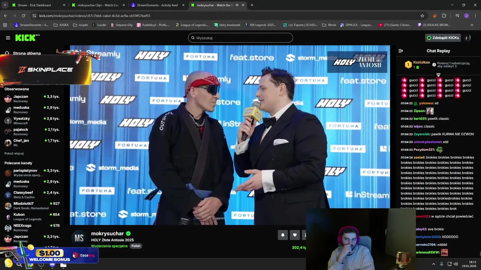Open Vysotzky channel in sidebar
Viewport: 481px width, 270px height.
[32, 121]
